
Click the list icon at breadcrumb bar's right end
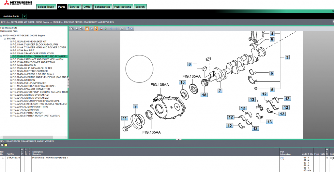point(333,22)
